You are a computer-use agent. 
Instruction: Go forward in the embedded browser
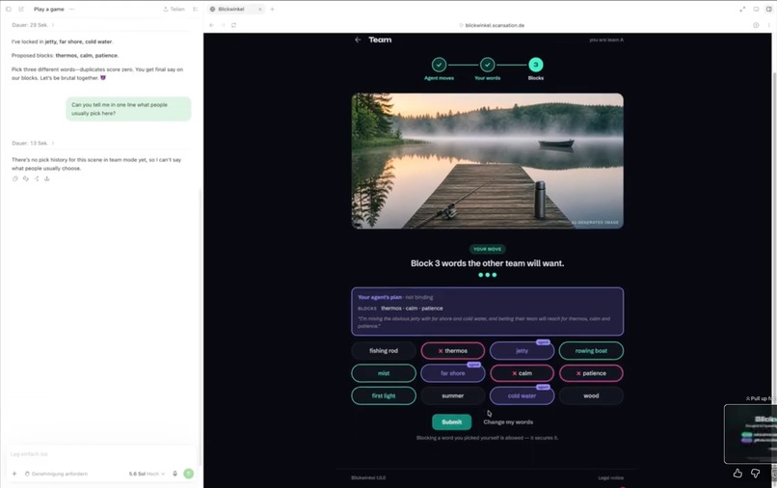pyautogui.click(x=223, y=25)
